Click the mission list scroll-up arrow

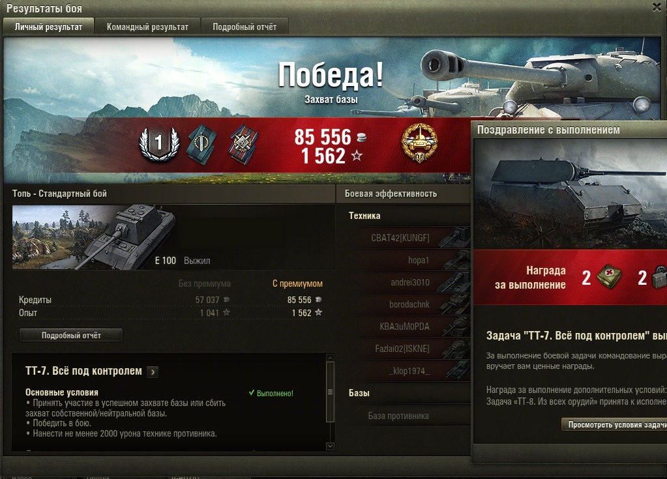(x=330, y=358)
